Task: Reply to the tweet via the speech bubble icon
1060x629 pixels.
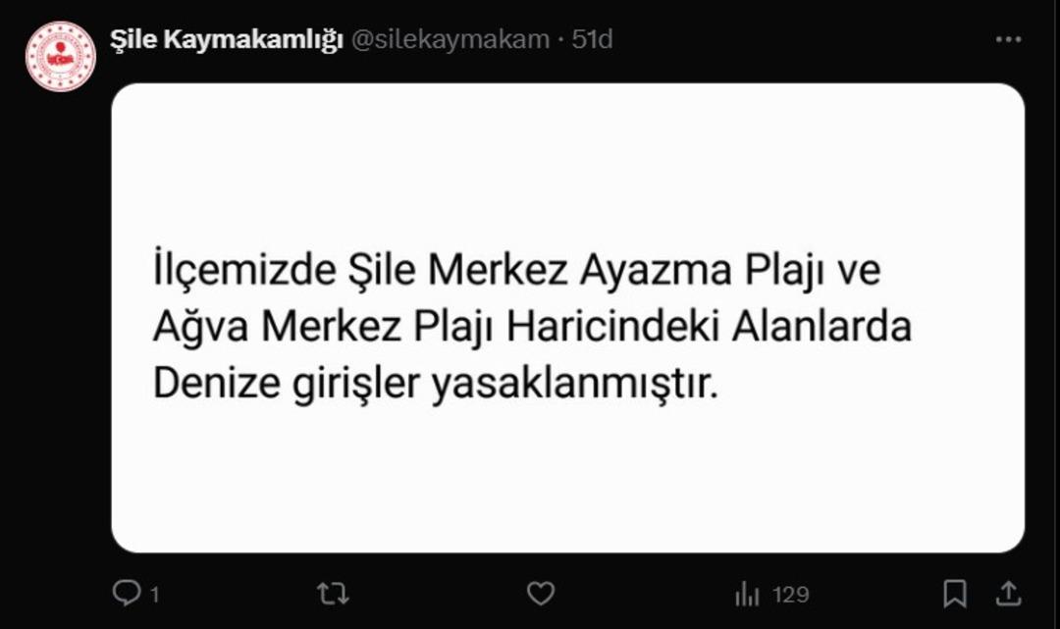Action: (126, 594)
